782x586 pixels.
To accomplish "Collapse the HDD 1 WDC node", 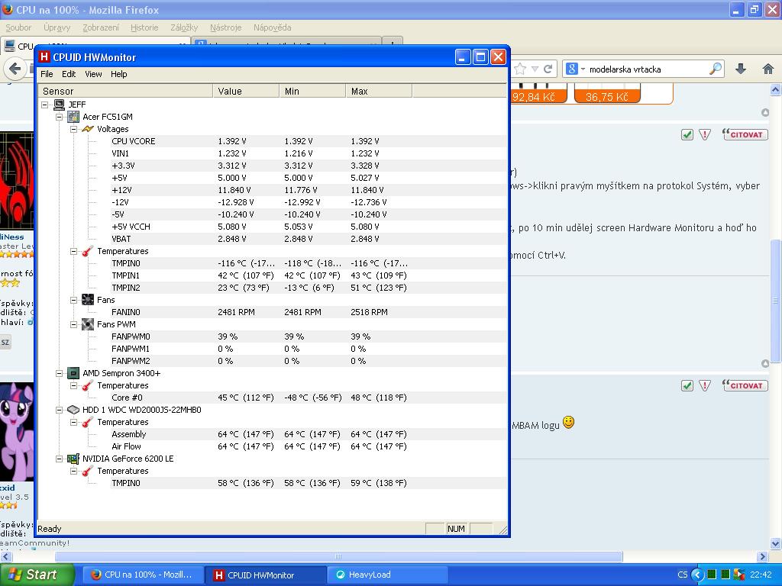I will [60, 410].
